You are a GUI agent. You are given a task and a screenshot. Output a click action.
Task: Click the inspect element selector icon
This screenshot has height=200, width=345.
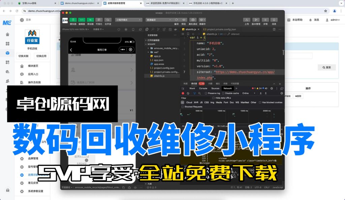(x=183, y=88)
